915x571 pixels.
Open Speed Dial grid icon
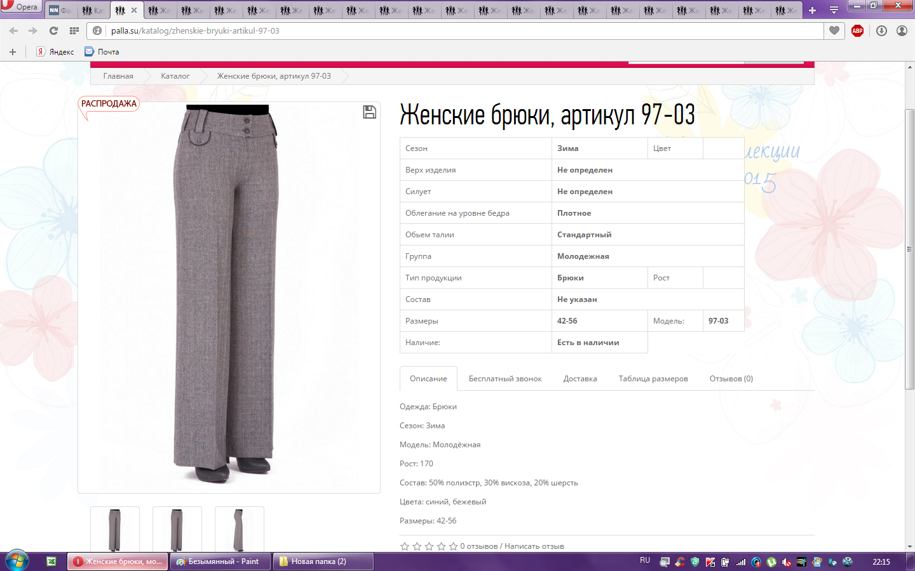click(x=74, y=30)
